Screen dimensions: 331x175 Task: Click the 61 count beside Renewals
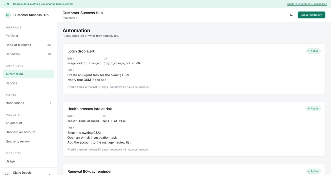pos(50,54)
